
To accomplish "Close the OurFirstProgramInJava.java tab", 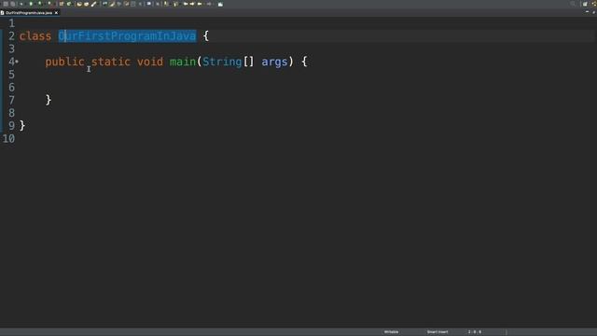I will click(56, 12).
